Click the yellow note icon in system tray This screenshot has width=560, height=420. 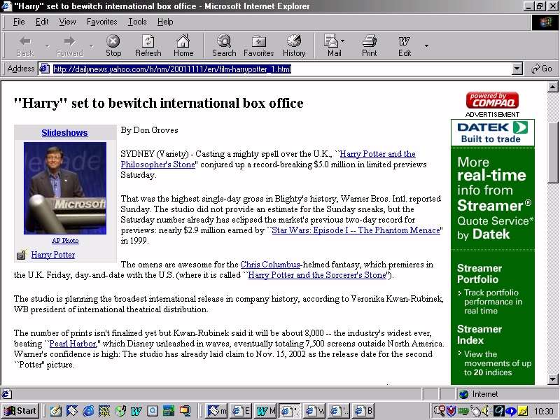click(x=523, y=412)
